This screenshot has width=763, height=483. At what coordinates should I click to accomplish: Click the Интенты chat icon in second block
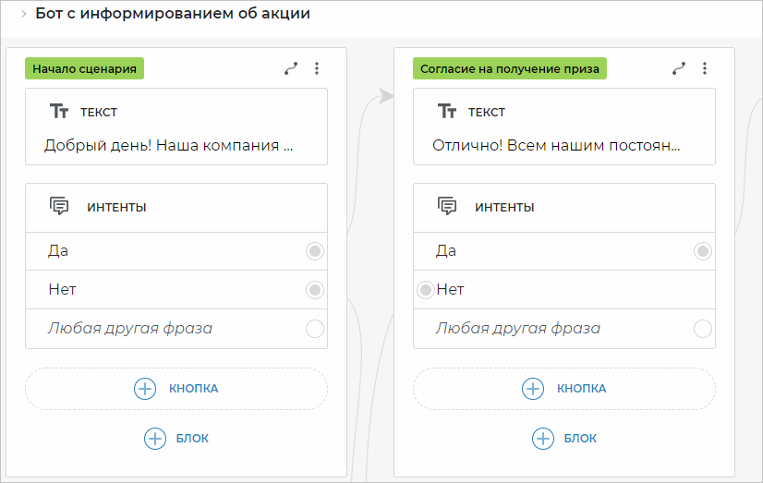pos(447,207)
